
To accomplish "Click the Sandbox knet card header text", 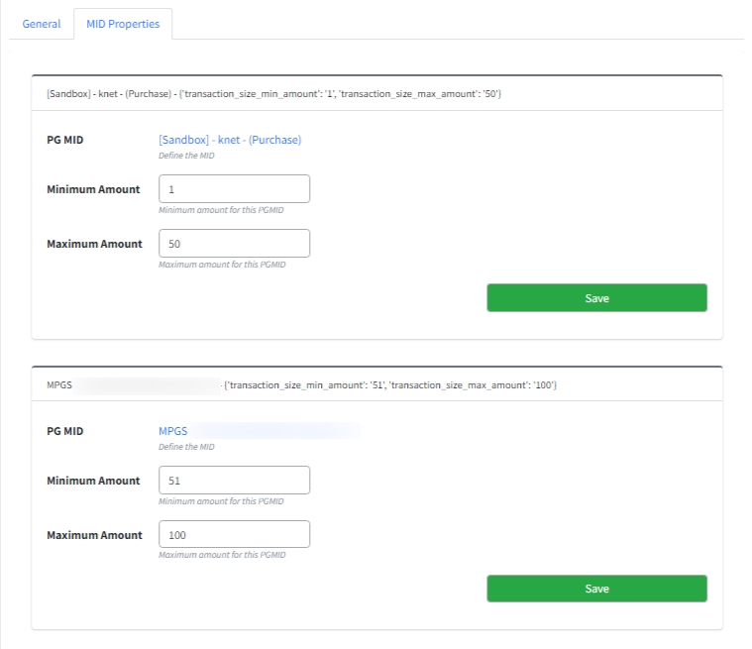I will tap(273, 93).
